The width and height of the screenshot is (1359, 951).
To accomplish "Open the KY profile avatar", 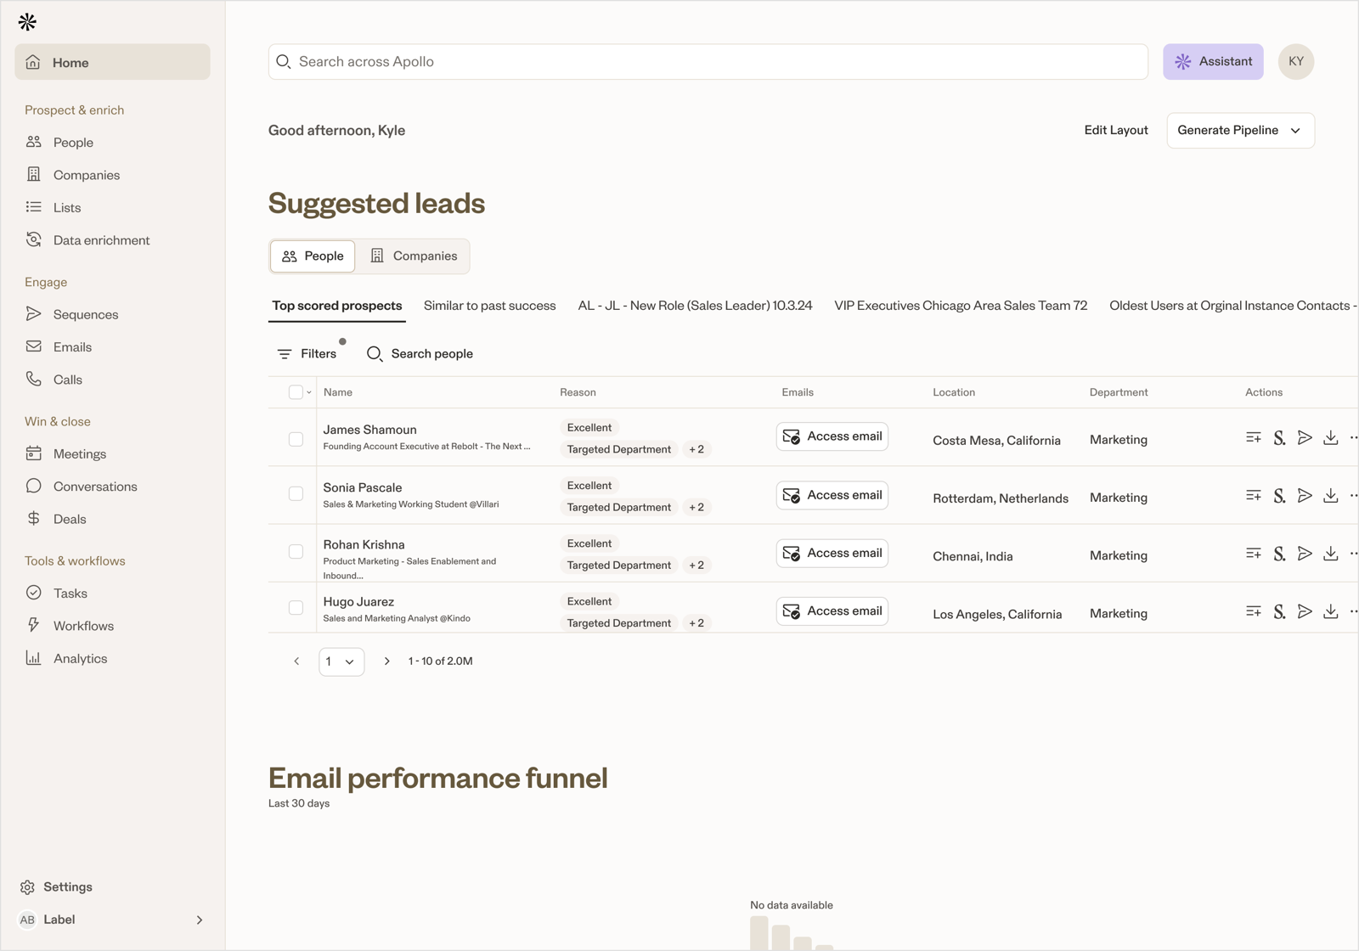I will pyautogui.click(x=1296, y=62).
